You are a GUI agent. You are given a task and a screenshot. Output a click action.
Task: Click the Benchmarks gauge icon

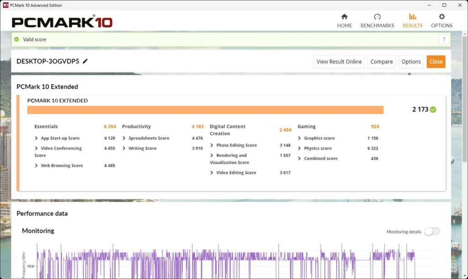click(377, 16)
